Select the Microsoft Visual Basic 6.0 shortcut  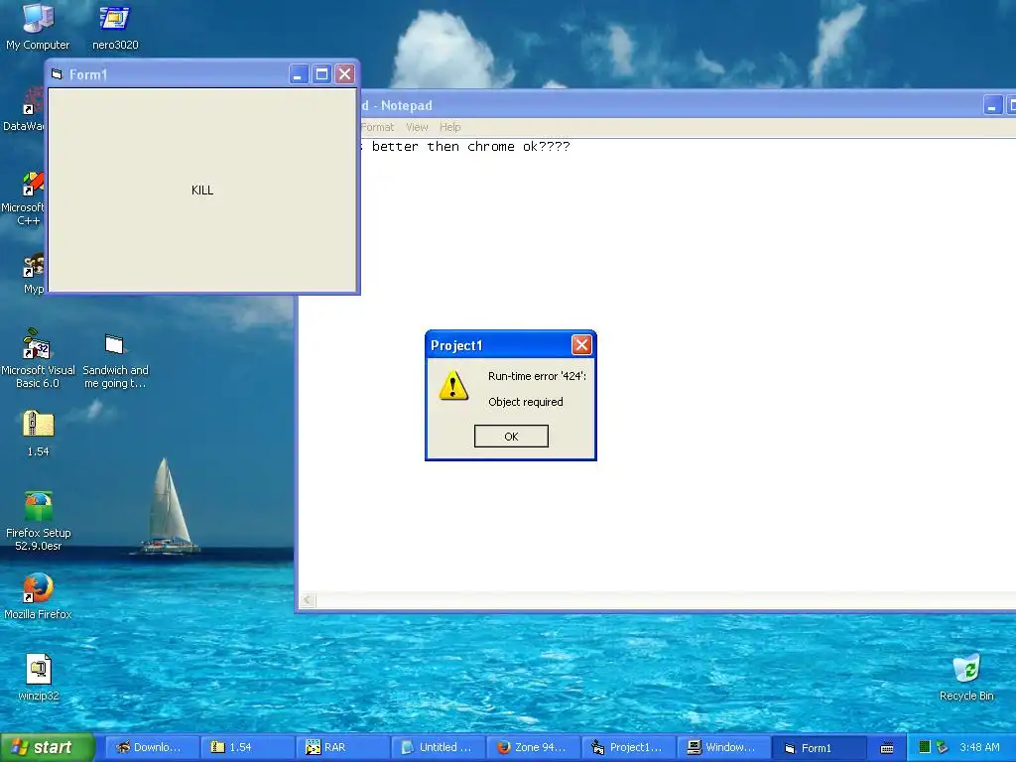point(38,358)
